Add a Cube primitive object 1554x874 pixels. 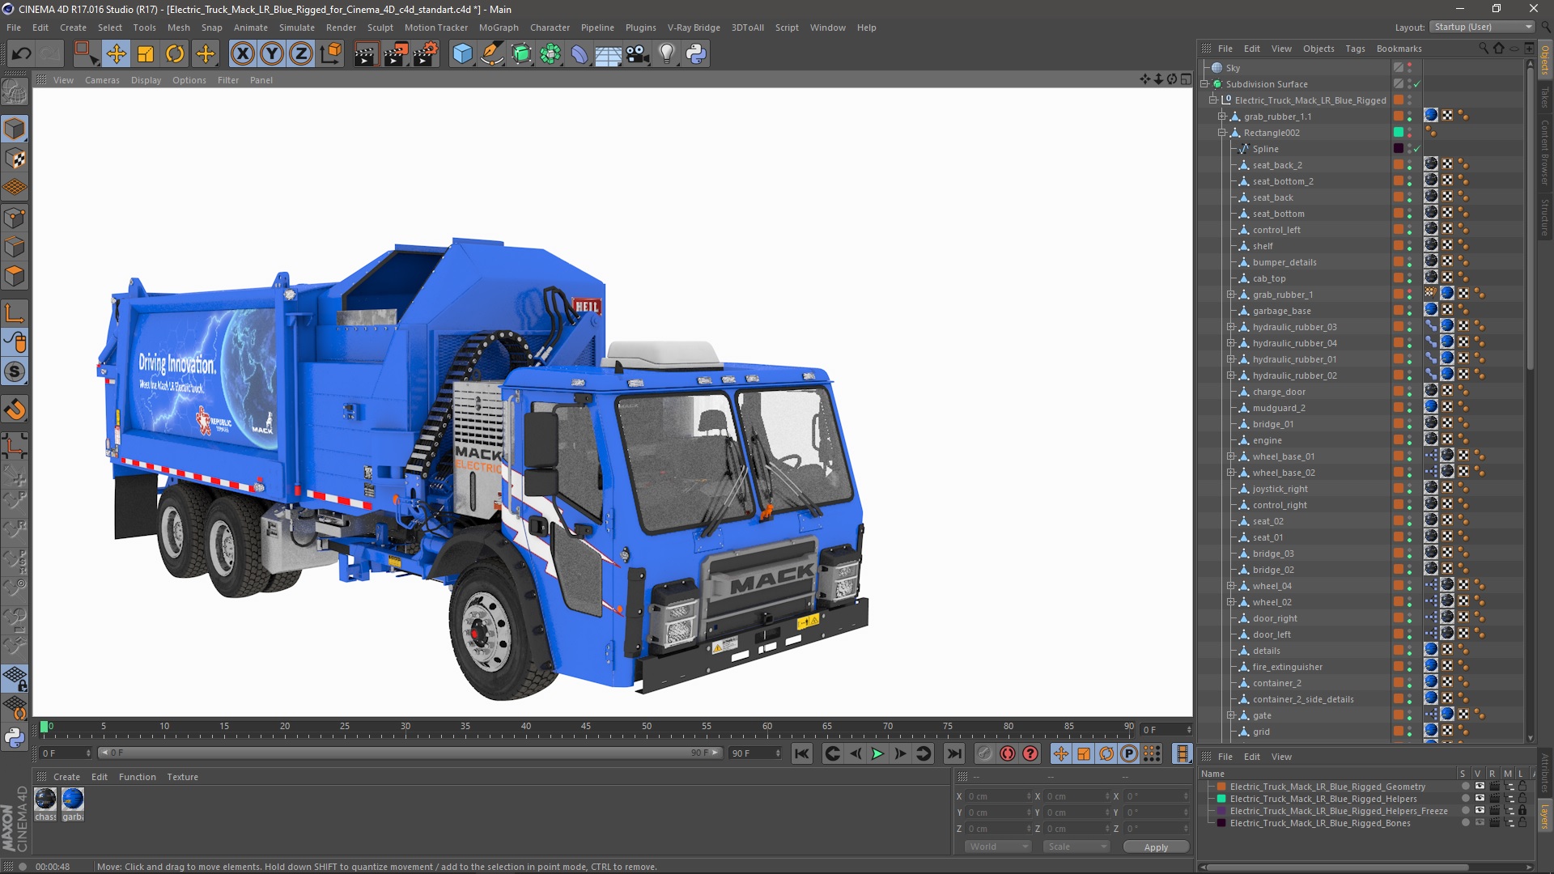(x=462, y=54)
